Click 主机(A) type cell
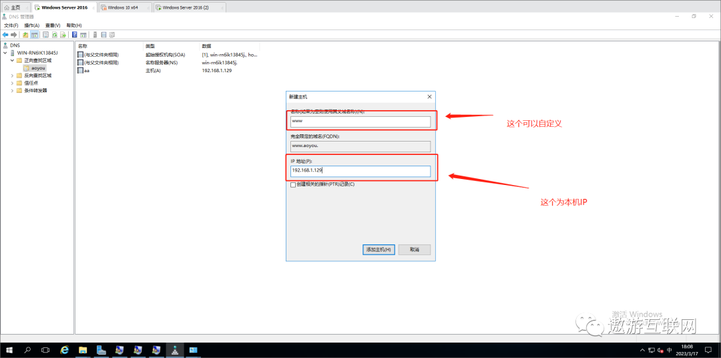The image size is (721, 358). 153,70
